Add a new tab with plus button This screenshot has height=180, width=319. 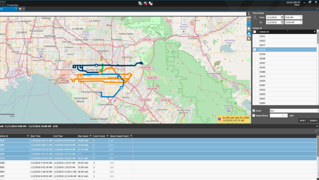(x=20, y=9)
